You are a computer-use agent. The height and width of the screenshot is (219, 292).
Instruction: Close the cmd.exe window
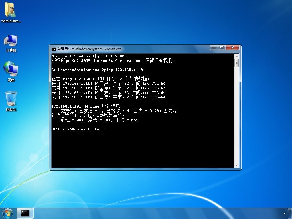pyautogui.click(x=232, y=48)
